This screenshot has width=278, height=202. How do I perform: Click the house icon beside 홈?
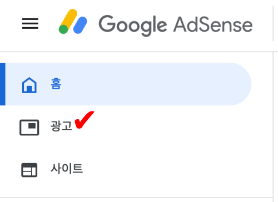tap(29, 85)
